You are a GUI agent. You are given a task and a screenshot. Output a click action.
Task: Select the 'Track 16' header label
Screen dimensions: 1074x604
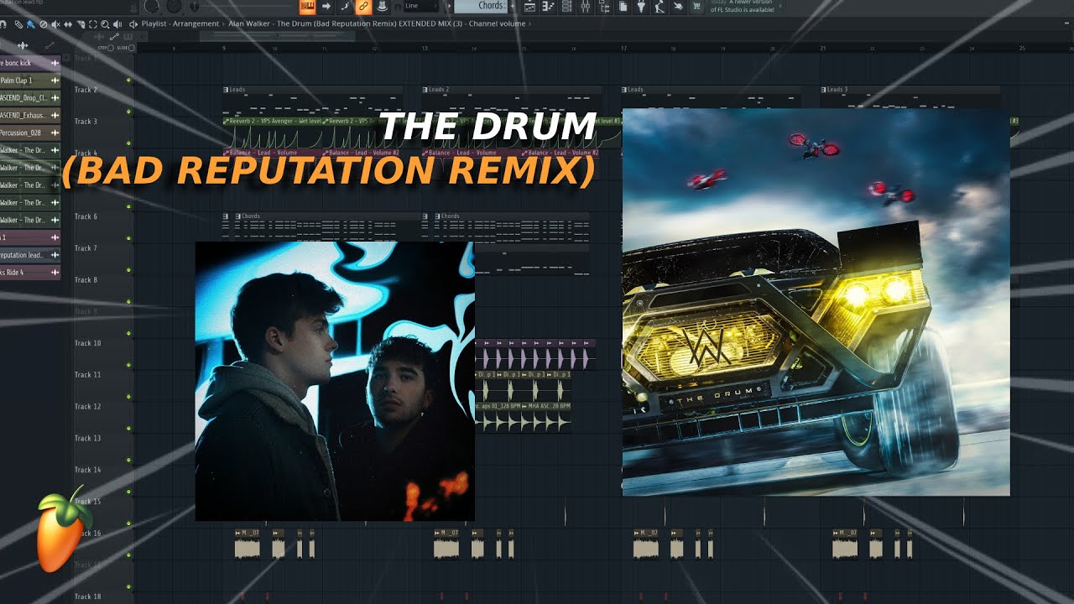[87, 534]
